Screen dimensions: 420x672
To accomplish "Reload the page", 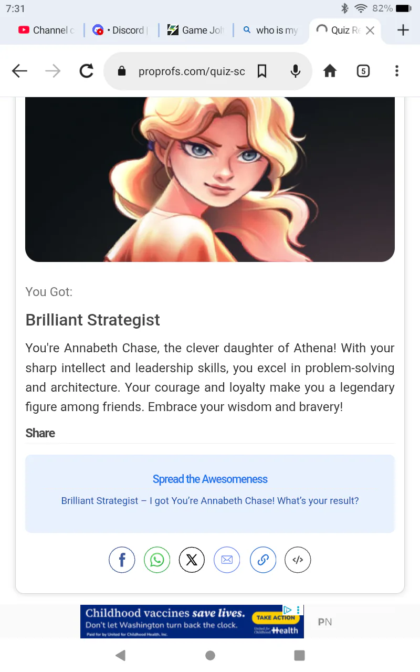I will [x=87, y=71].
